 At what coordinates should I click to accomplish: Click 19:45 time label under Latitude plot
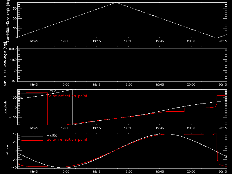(160, 172)
